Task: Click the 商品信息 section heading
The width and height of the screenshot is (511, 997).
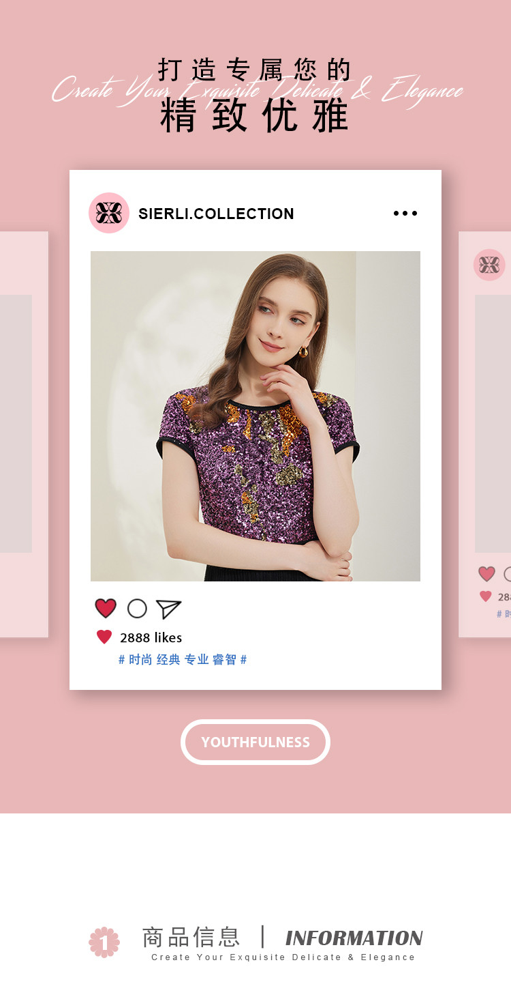Action: tap(191, 937)
